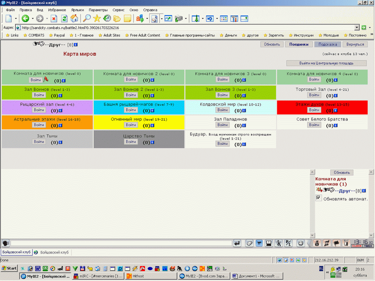Toggle the Обновлять автомат. checkbox
The image size is (375, 281).
coord(318,198)
